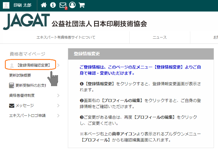Image resolution: width=218 pixels, height=163 pixels.
Task: Open the ニュース menu item
Action: click(160, 37)
